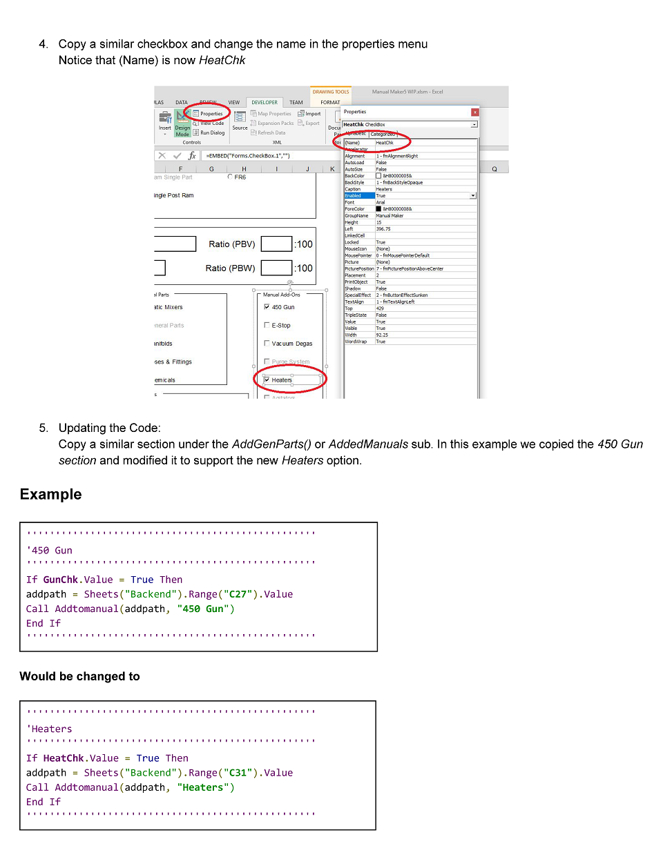Click the Ratio (PBV) input box

click(276, 244)
